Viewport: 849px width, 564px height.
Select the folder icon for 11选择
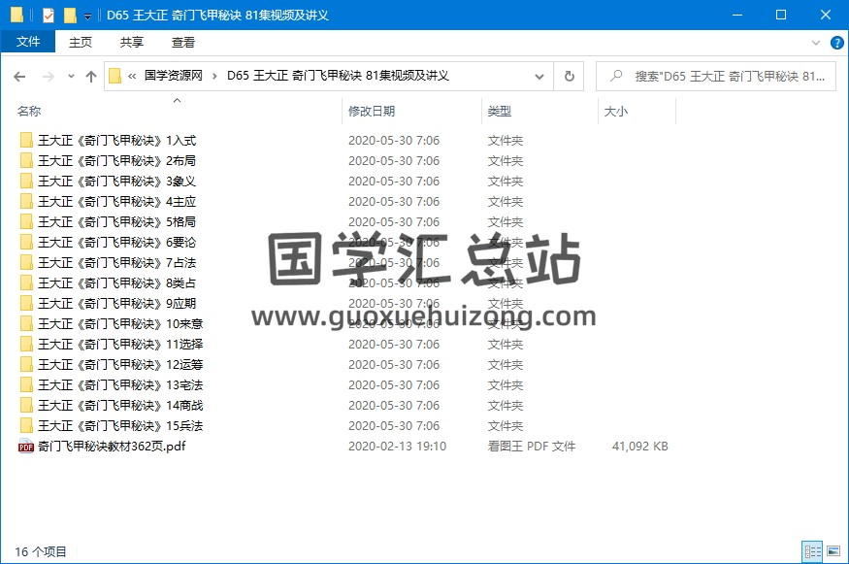pos(26,344)
